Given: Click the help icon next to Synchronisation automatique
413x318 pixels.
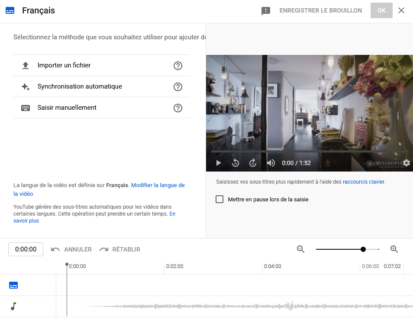Looking at the screenshot, I should (x=178, y=86).
